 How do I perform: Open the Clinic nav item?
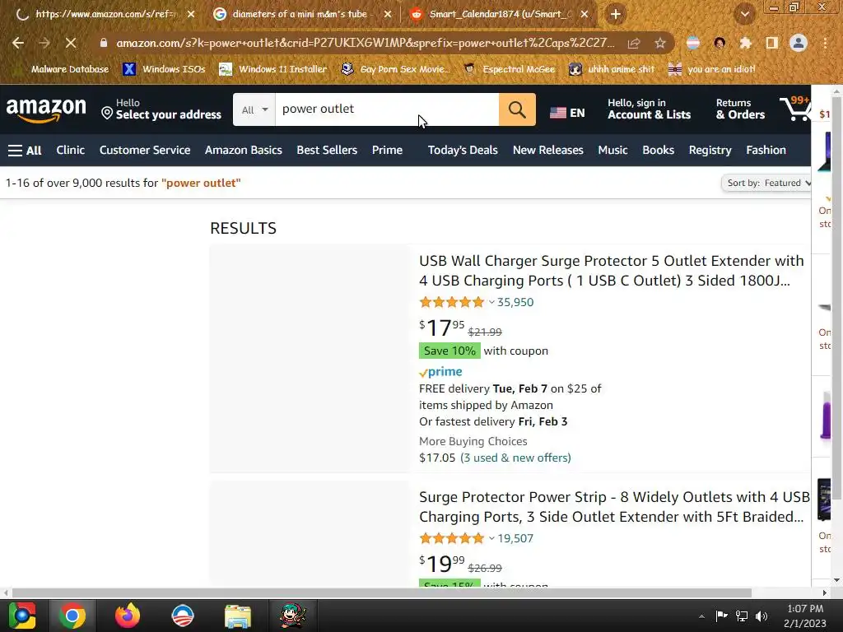click(71, 151)
